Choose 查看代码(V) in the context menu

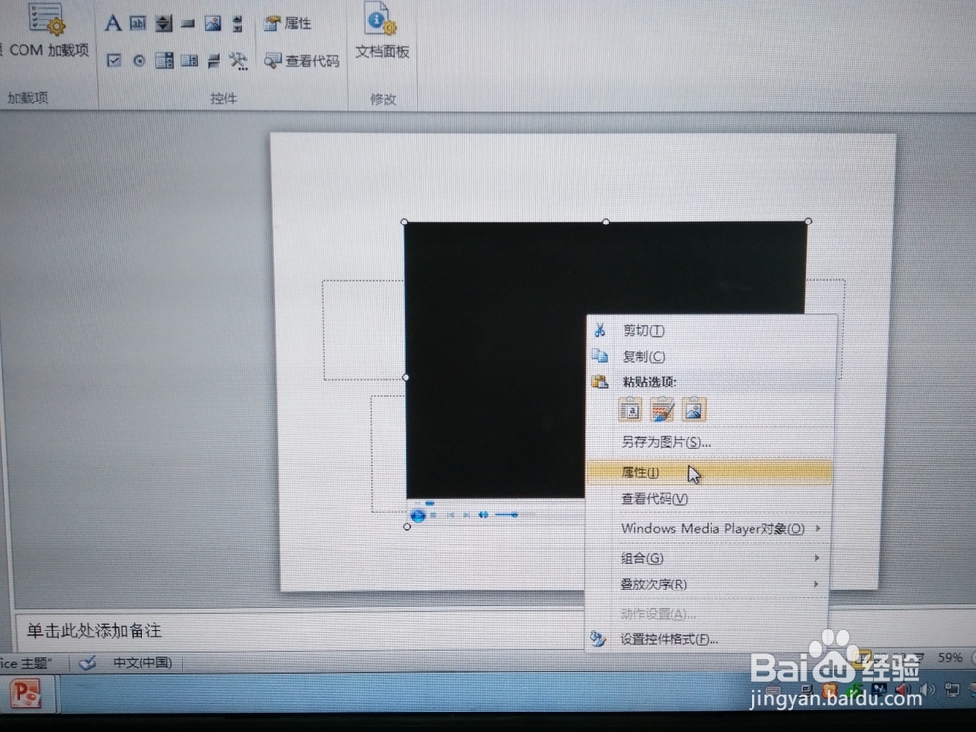(710, 499)
